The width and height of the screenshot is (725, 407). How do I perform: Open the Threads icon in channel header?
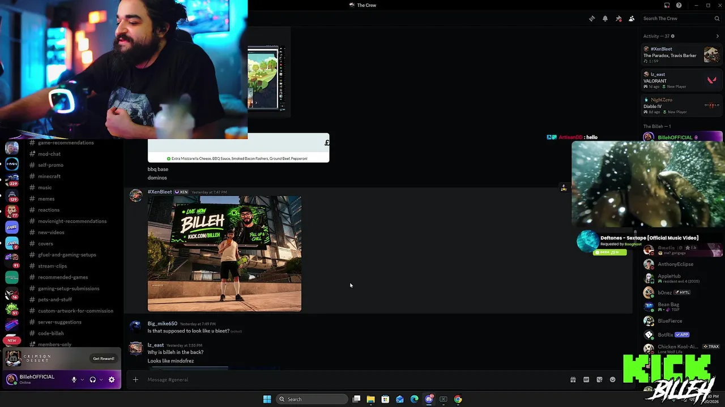pos(592,19)
